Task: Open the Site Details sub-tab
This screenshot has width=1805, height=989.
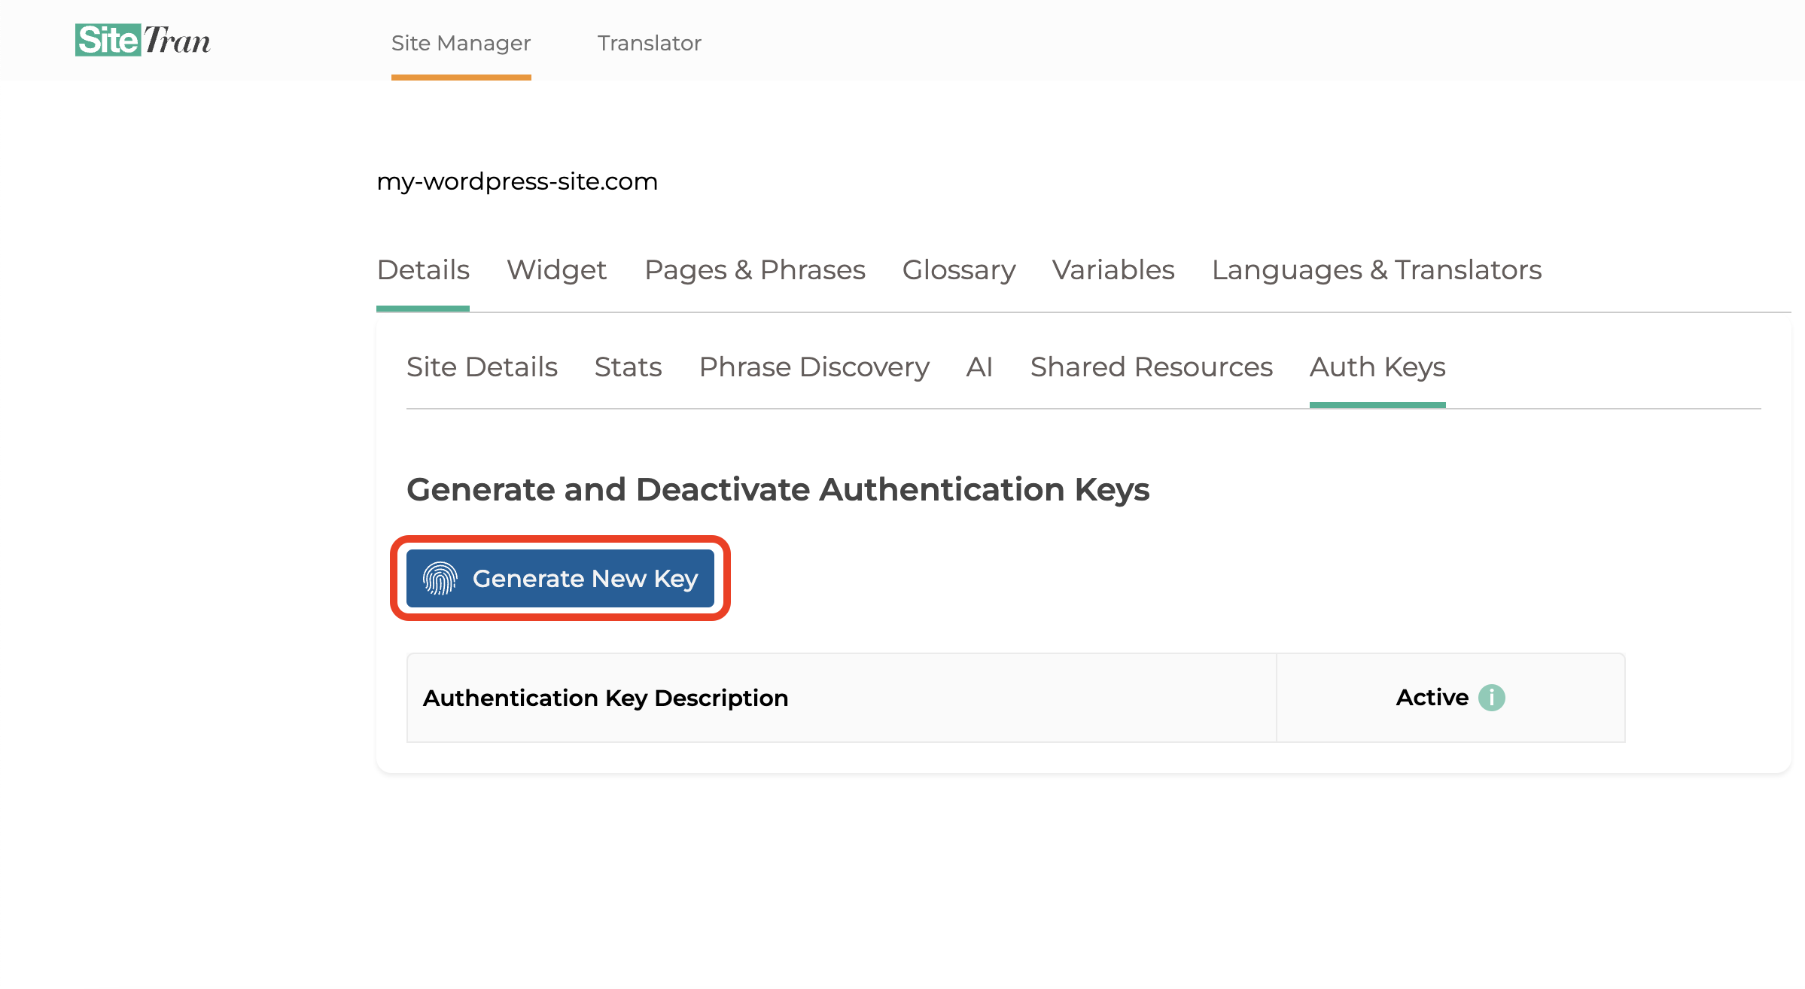Action: point(482,367)
